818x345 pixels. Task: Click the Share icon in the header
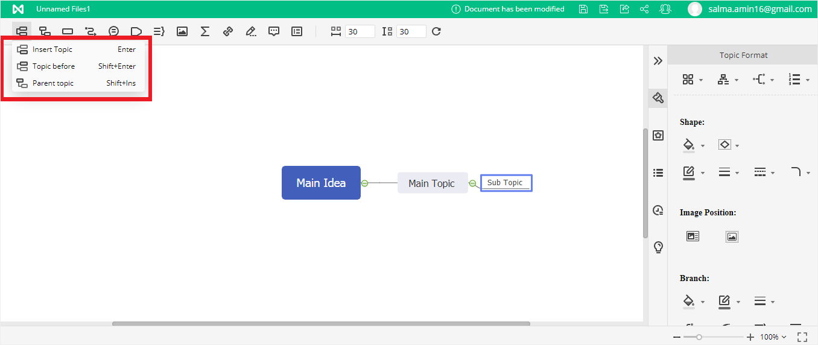[x=644, y=9]
